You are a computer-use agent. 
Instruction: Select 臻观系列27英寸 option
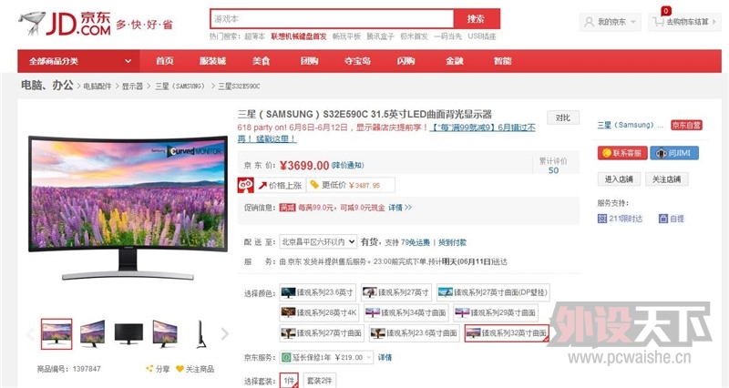(396, 292)
